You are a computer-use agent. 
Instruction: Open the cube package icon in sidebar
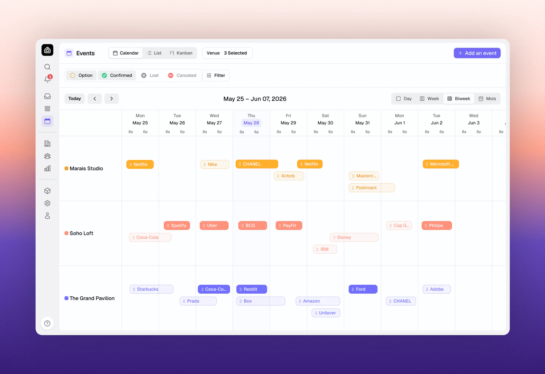coord(47,191)
